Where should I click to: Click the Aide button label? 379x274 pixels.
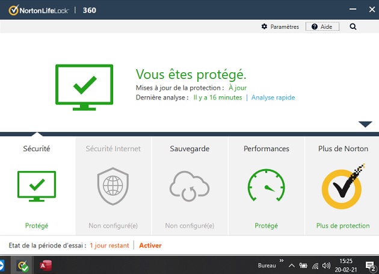pyautogui.click(x=326, y=27)
